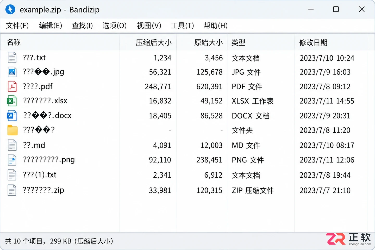Select the file name ending in .pdf
The width and height of the screenshot is (375, 250).
pyautogui.click(x=37, y=86)
